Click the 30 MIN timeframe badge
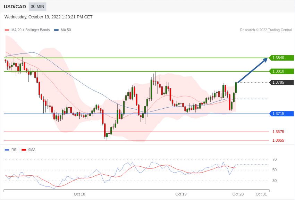 37,7
